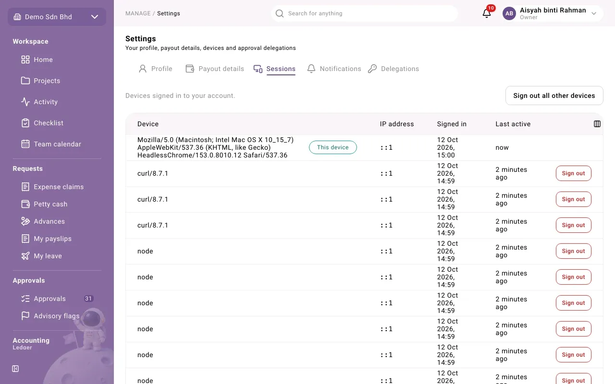Screen dimensions: 615x384
Task: Open the Delegations tab
Action: 394,69
